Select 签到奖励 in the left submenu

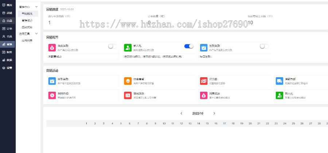28,27
